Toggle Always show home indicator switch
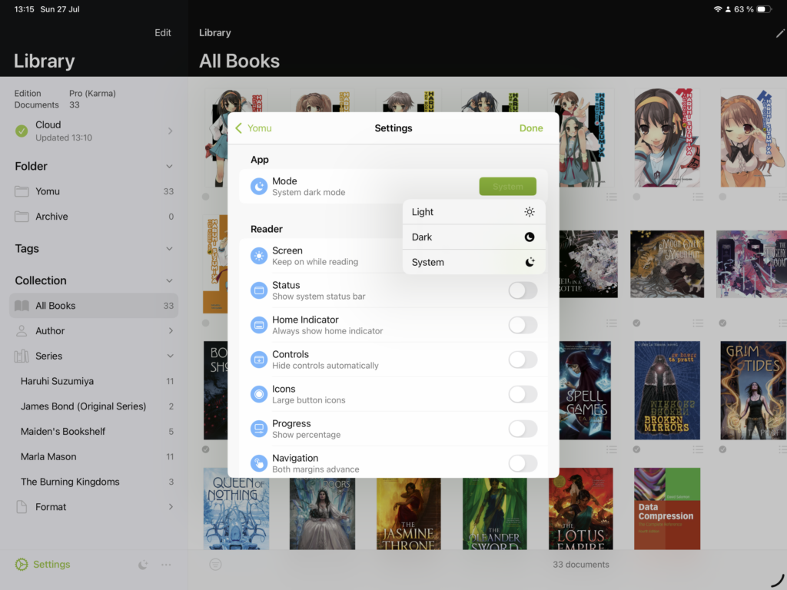This screenshot has width=787, height=590. (523, 325)
